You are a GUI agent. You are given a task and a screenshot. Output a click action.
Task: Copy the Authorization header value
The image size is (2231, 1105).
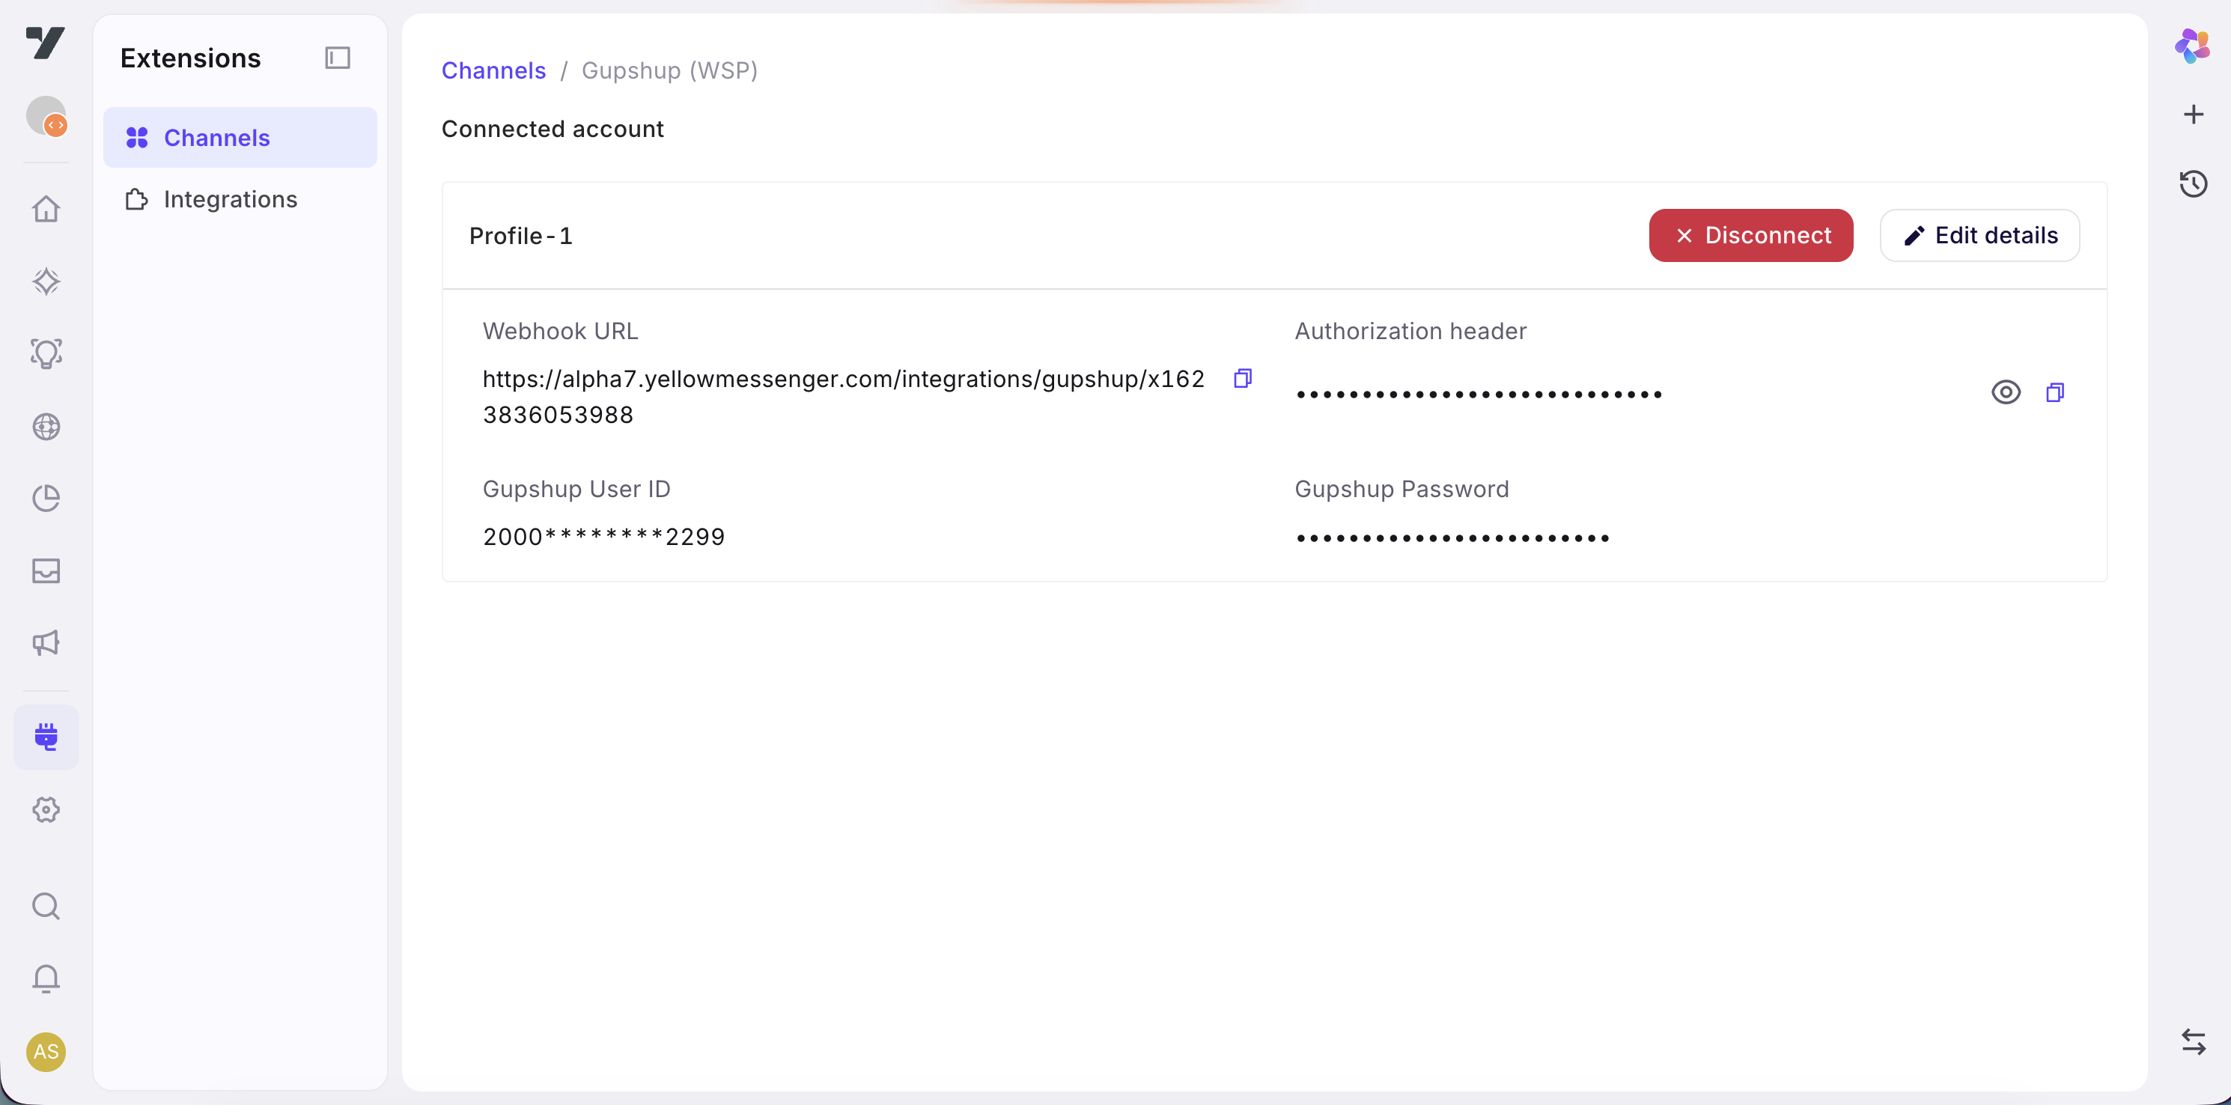2055,393
